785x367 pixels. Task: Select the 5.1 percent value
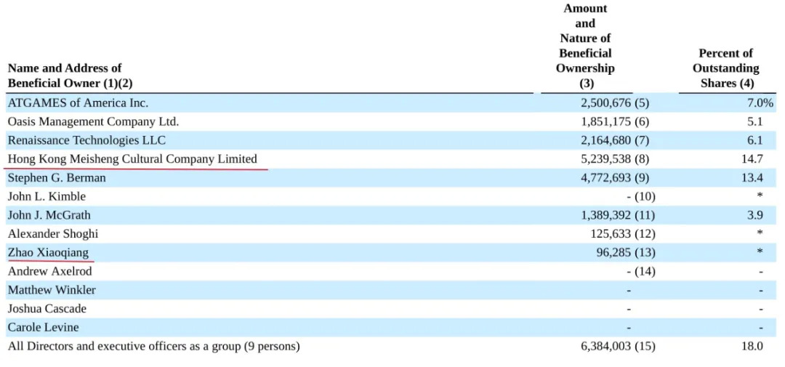coord(755,122)
